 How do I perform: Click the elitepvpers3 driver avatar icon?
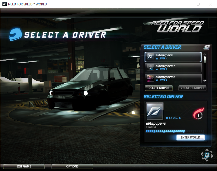[150, 78]
